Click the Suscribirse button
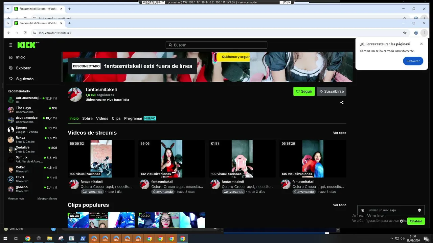This screenshot has width=433, height=243. (x=332, y=91)
